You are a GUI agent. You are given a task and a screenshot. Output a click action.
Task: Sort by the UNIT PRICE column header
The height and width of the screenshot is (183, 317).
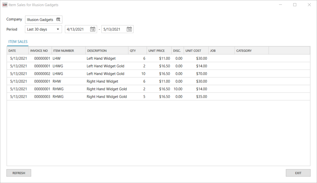click(159, 51)
